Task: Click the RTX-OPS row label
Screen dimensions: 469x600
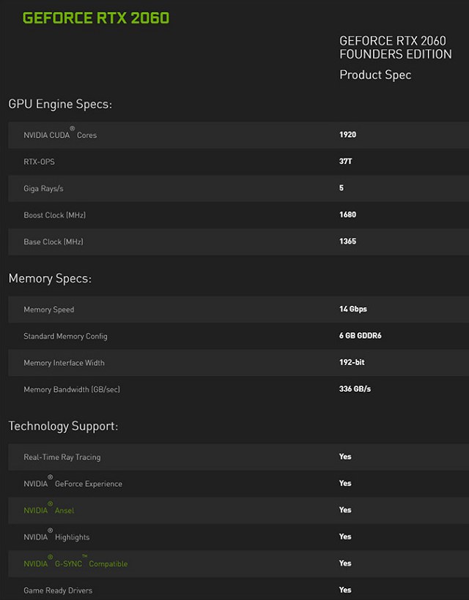Action: click(39, 162)
